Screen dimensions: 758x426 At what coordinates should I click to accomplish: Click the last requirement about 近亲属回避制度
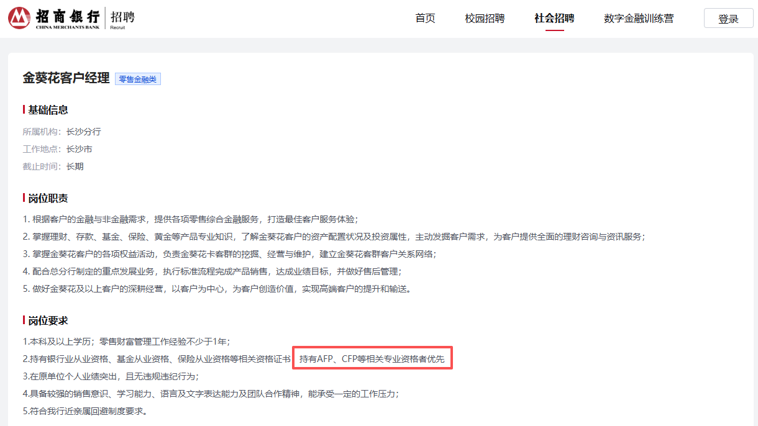(x=85, y=411)
